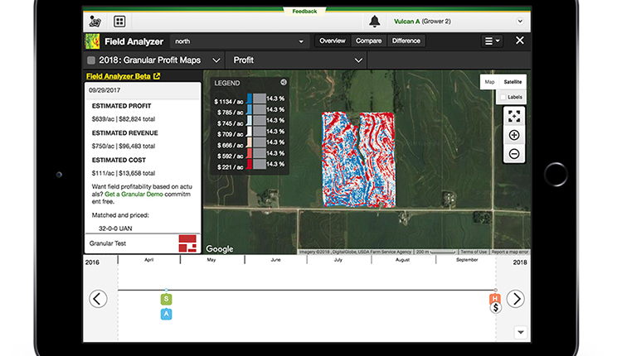Select 32-0-0 UAN product entry
622x356 pixels.
115,229
